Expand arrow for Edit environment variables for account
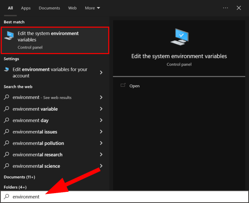Image resolution: width=249 pixels, height=203 pixels. pyautogui.click(x=101, y=72)
